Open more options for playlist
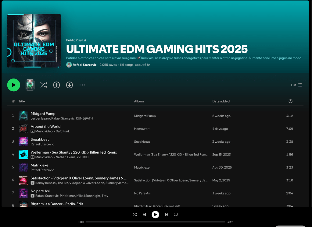Viewport: 312px width, 227px height. [x=82, y=85]
